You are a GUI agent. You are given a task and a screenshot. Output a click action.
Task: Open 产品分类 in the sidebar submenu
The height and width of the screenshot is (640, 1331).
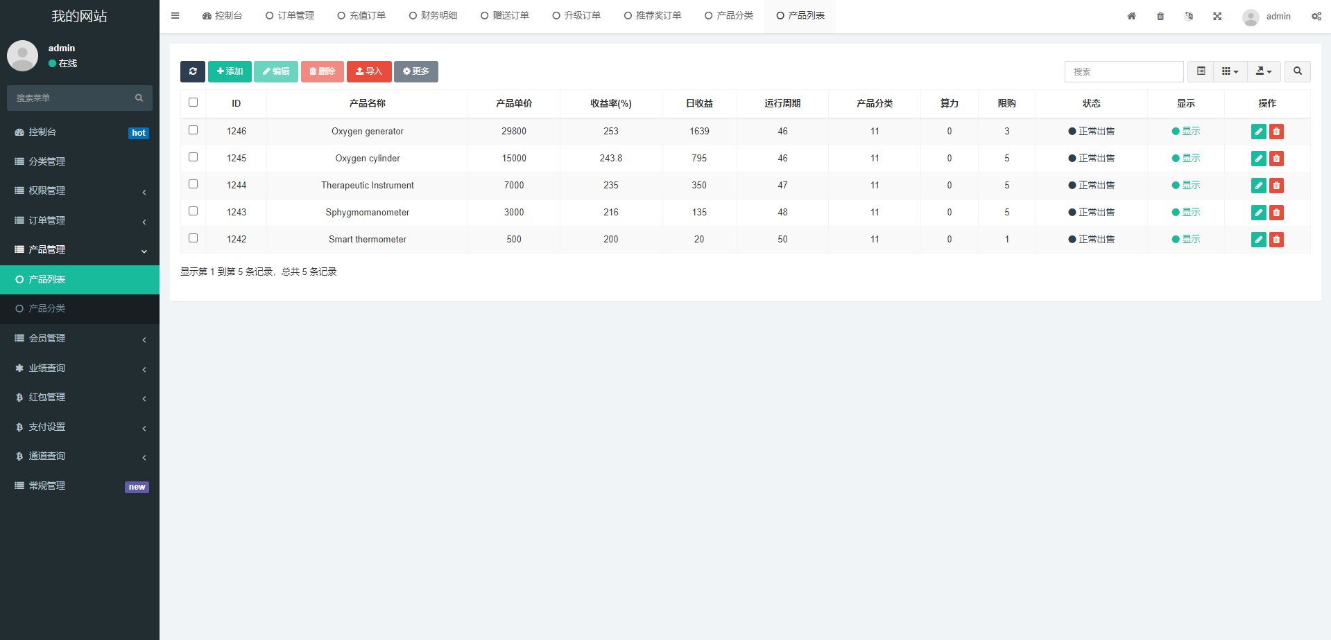(x=47, y=309)
